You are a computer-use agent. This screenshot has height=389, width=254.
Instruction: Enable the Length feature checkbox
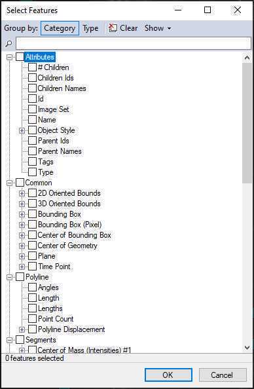(32, 298)
